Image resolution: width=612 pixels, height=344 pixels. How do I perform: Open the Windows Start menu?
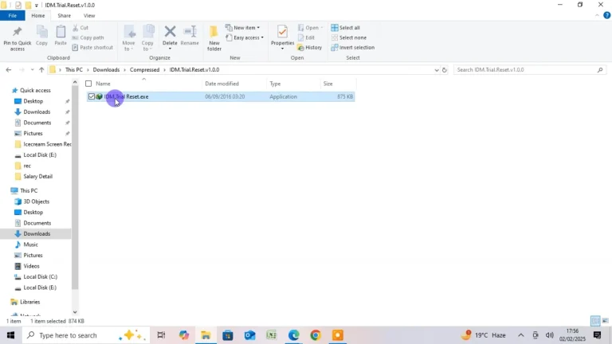tap(10, 335)
